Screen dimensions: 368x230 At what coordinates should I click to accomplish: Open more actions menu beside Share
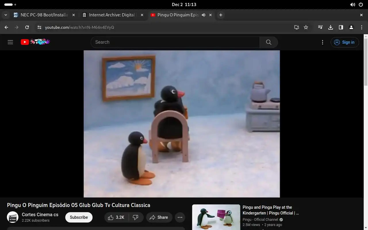click(x=180, y=217)
